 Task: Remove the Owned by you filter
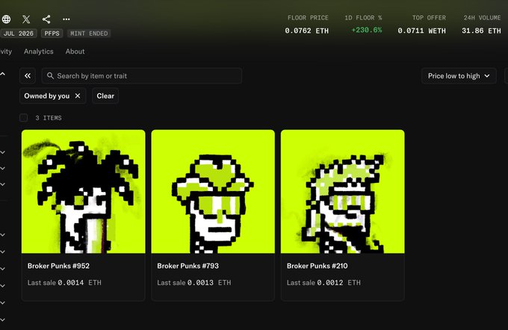click(x=78, y=96)
